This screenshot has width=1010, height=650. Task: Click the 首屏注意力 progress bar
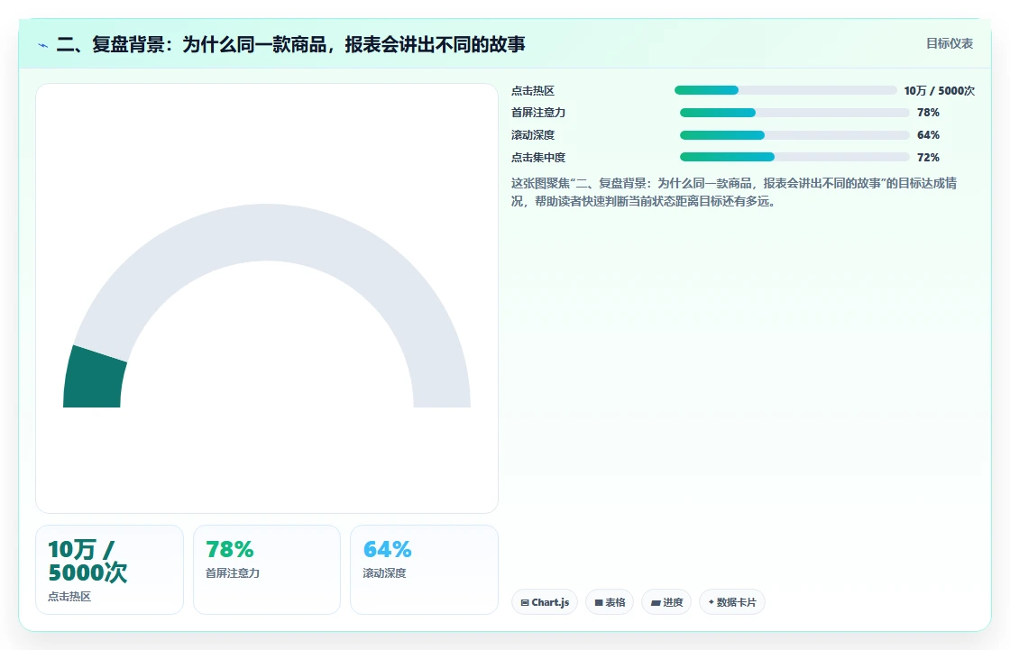point(794,113)
